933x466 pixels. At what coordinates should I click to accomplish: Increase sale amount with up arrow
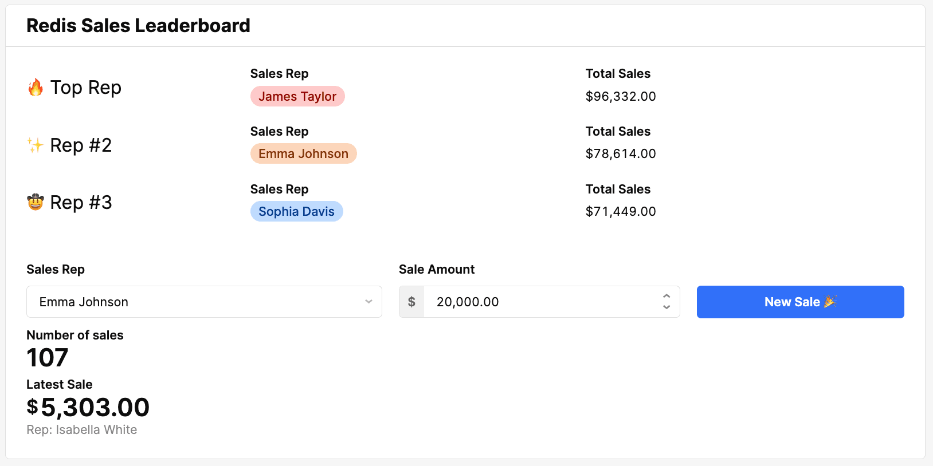[x=667, y=296]
